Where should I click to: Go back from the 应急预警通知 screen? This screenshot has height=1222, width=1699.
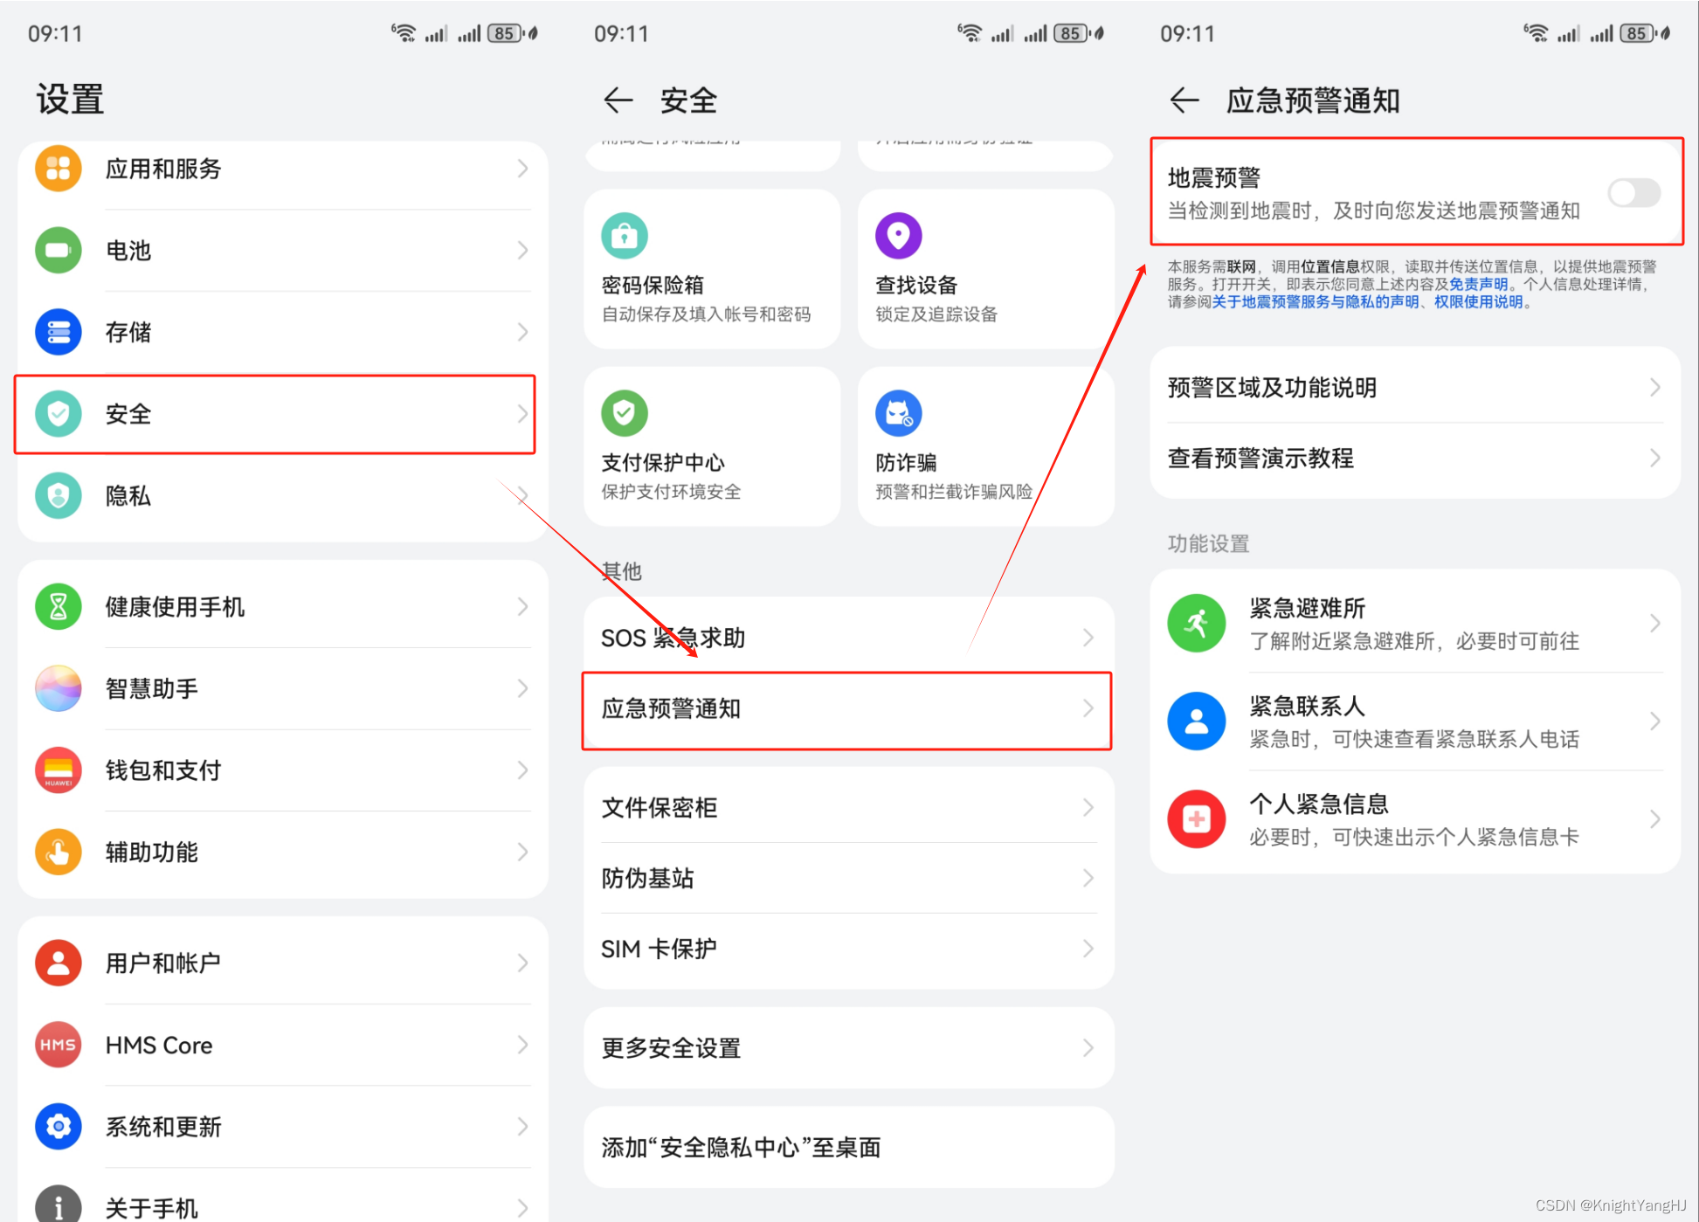[1184, 100]
